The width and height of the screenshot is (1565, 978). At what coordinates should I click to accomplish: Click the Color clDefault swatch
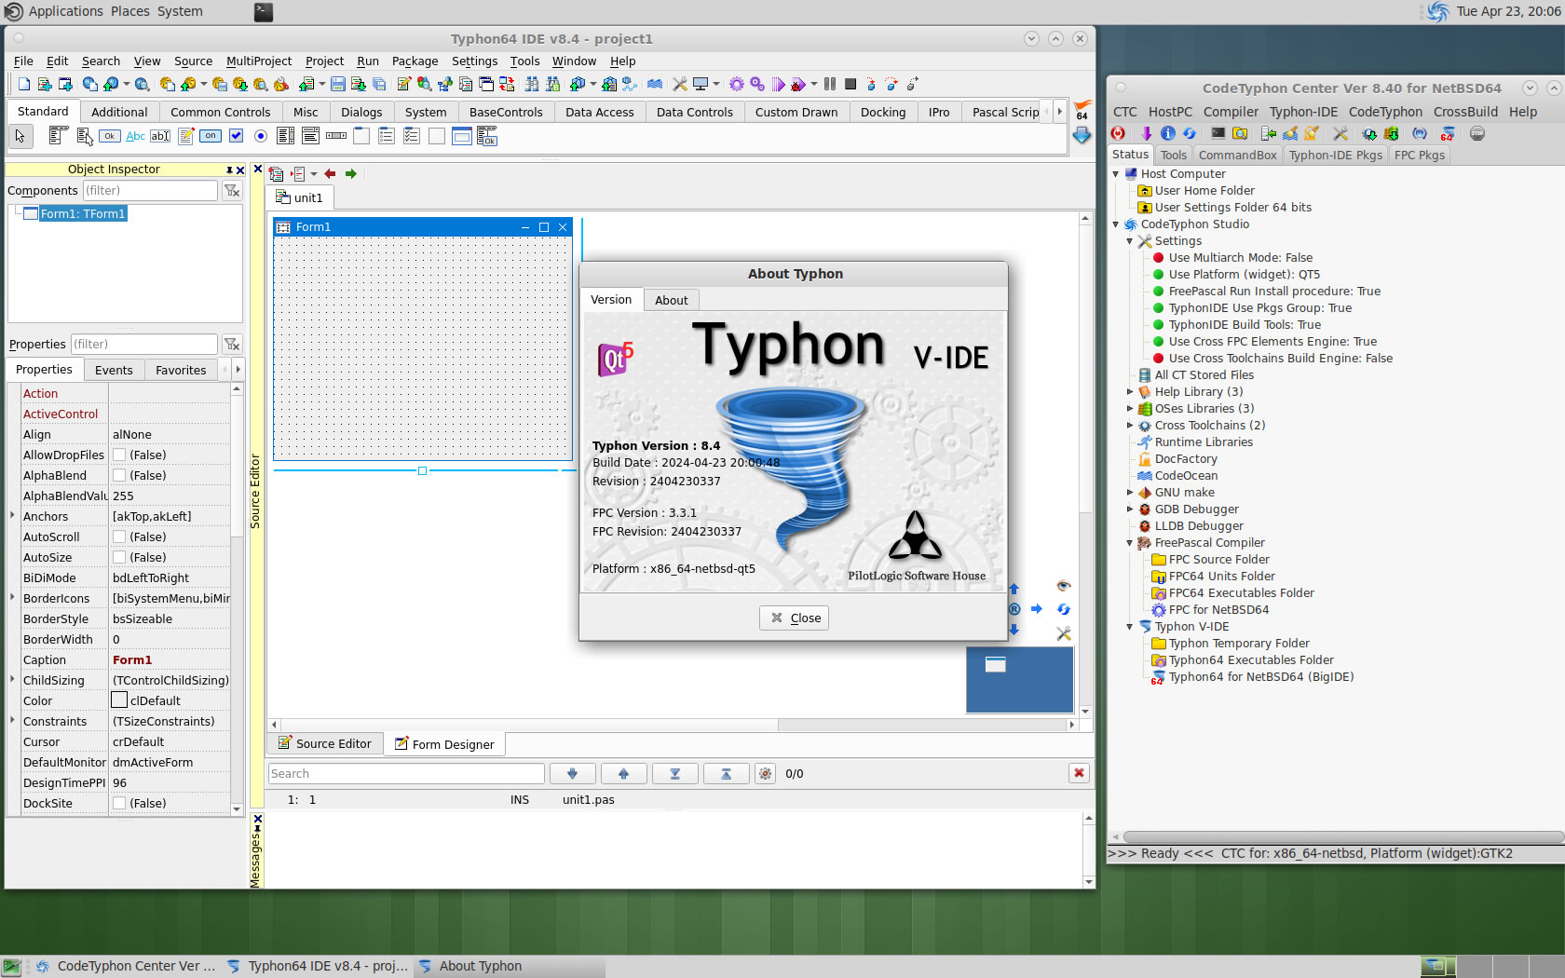[x=119, y=700]
